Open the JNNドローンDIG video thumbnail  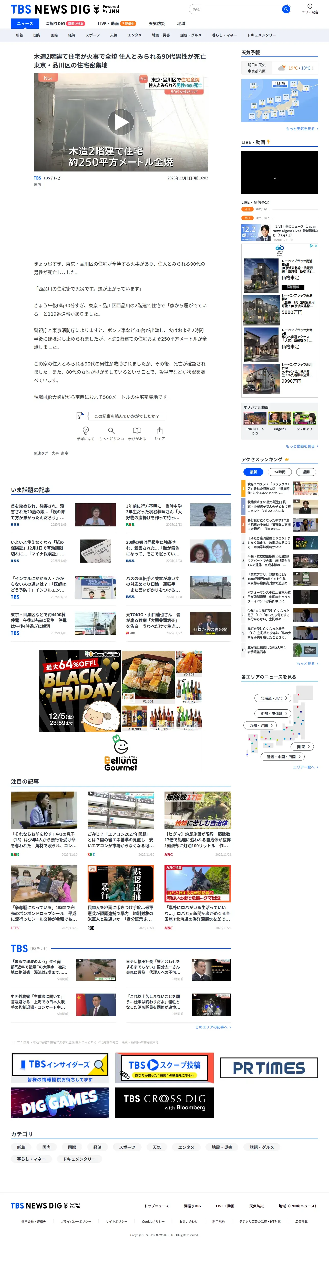[x=255, y=418]
